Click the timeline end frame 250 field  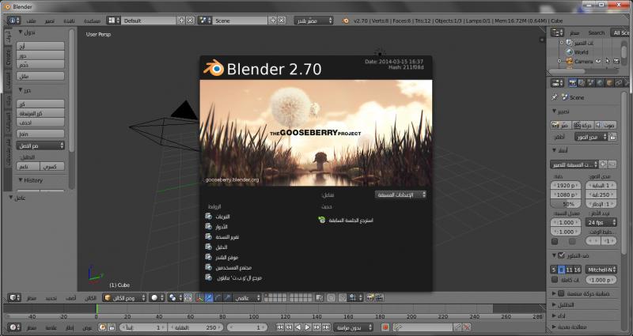click(x=195, y=327)
